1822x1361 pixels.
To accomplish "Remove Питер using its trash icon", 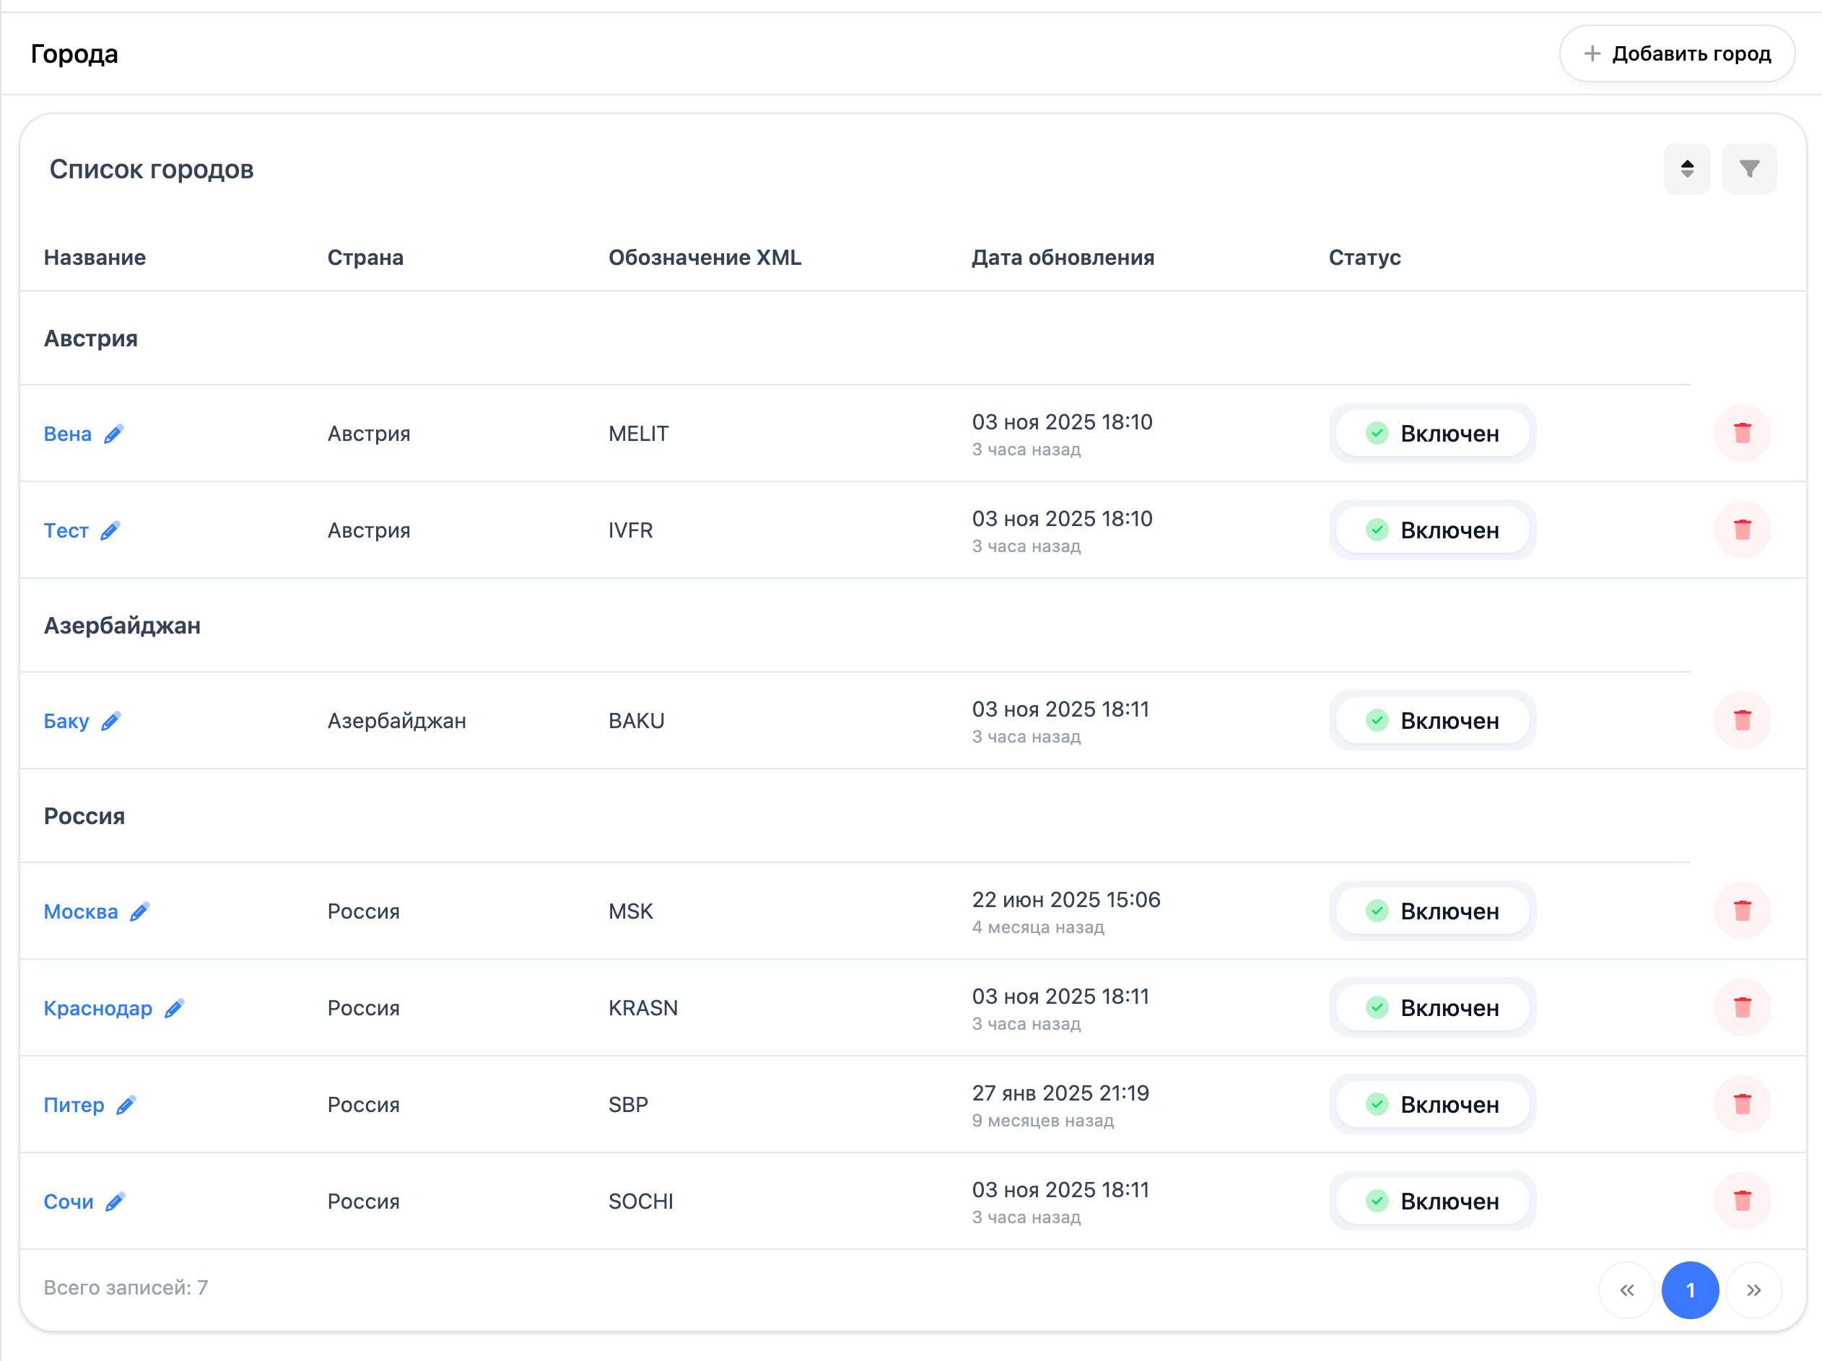I will pyautogui.click(x=1741, y=1104).
